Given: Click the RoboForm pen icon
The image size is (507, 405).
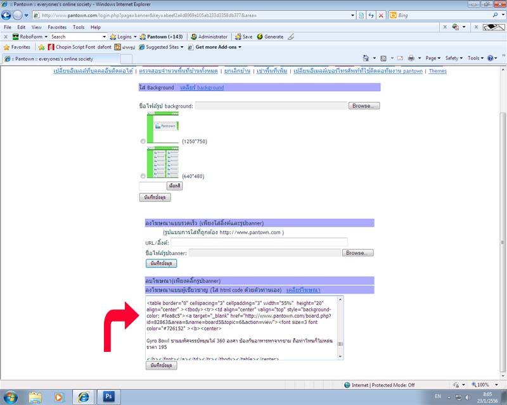Looking at the screenshot, I should [x=291, y=37].
